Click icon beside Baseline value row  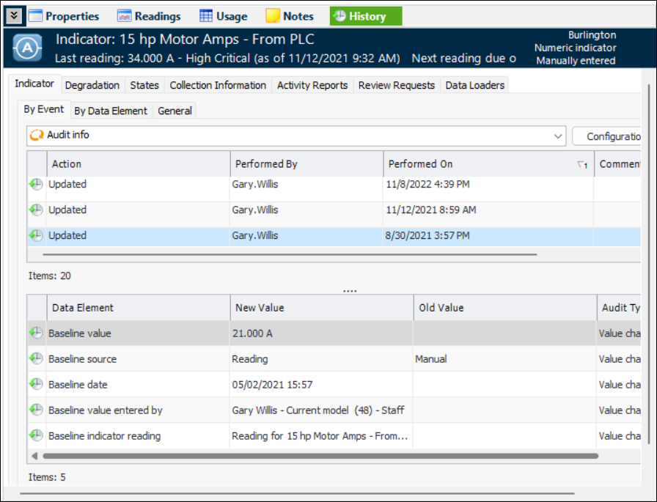coord(37,333)
